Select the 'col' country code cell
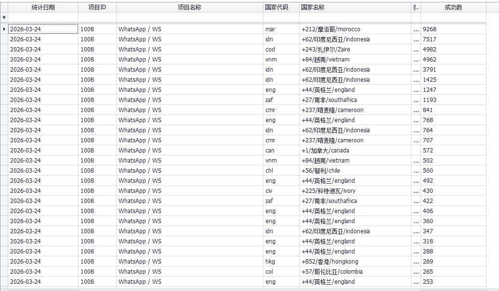Viewport: 499px width, 291px height. (x=281, y=272)
